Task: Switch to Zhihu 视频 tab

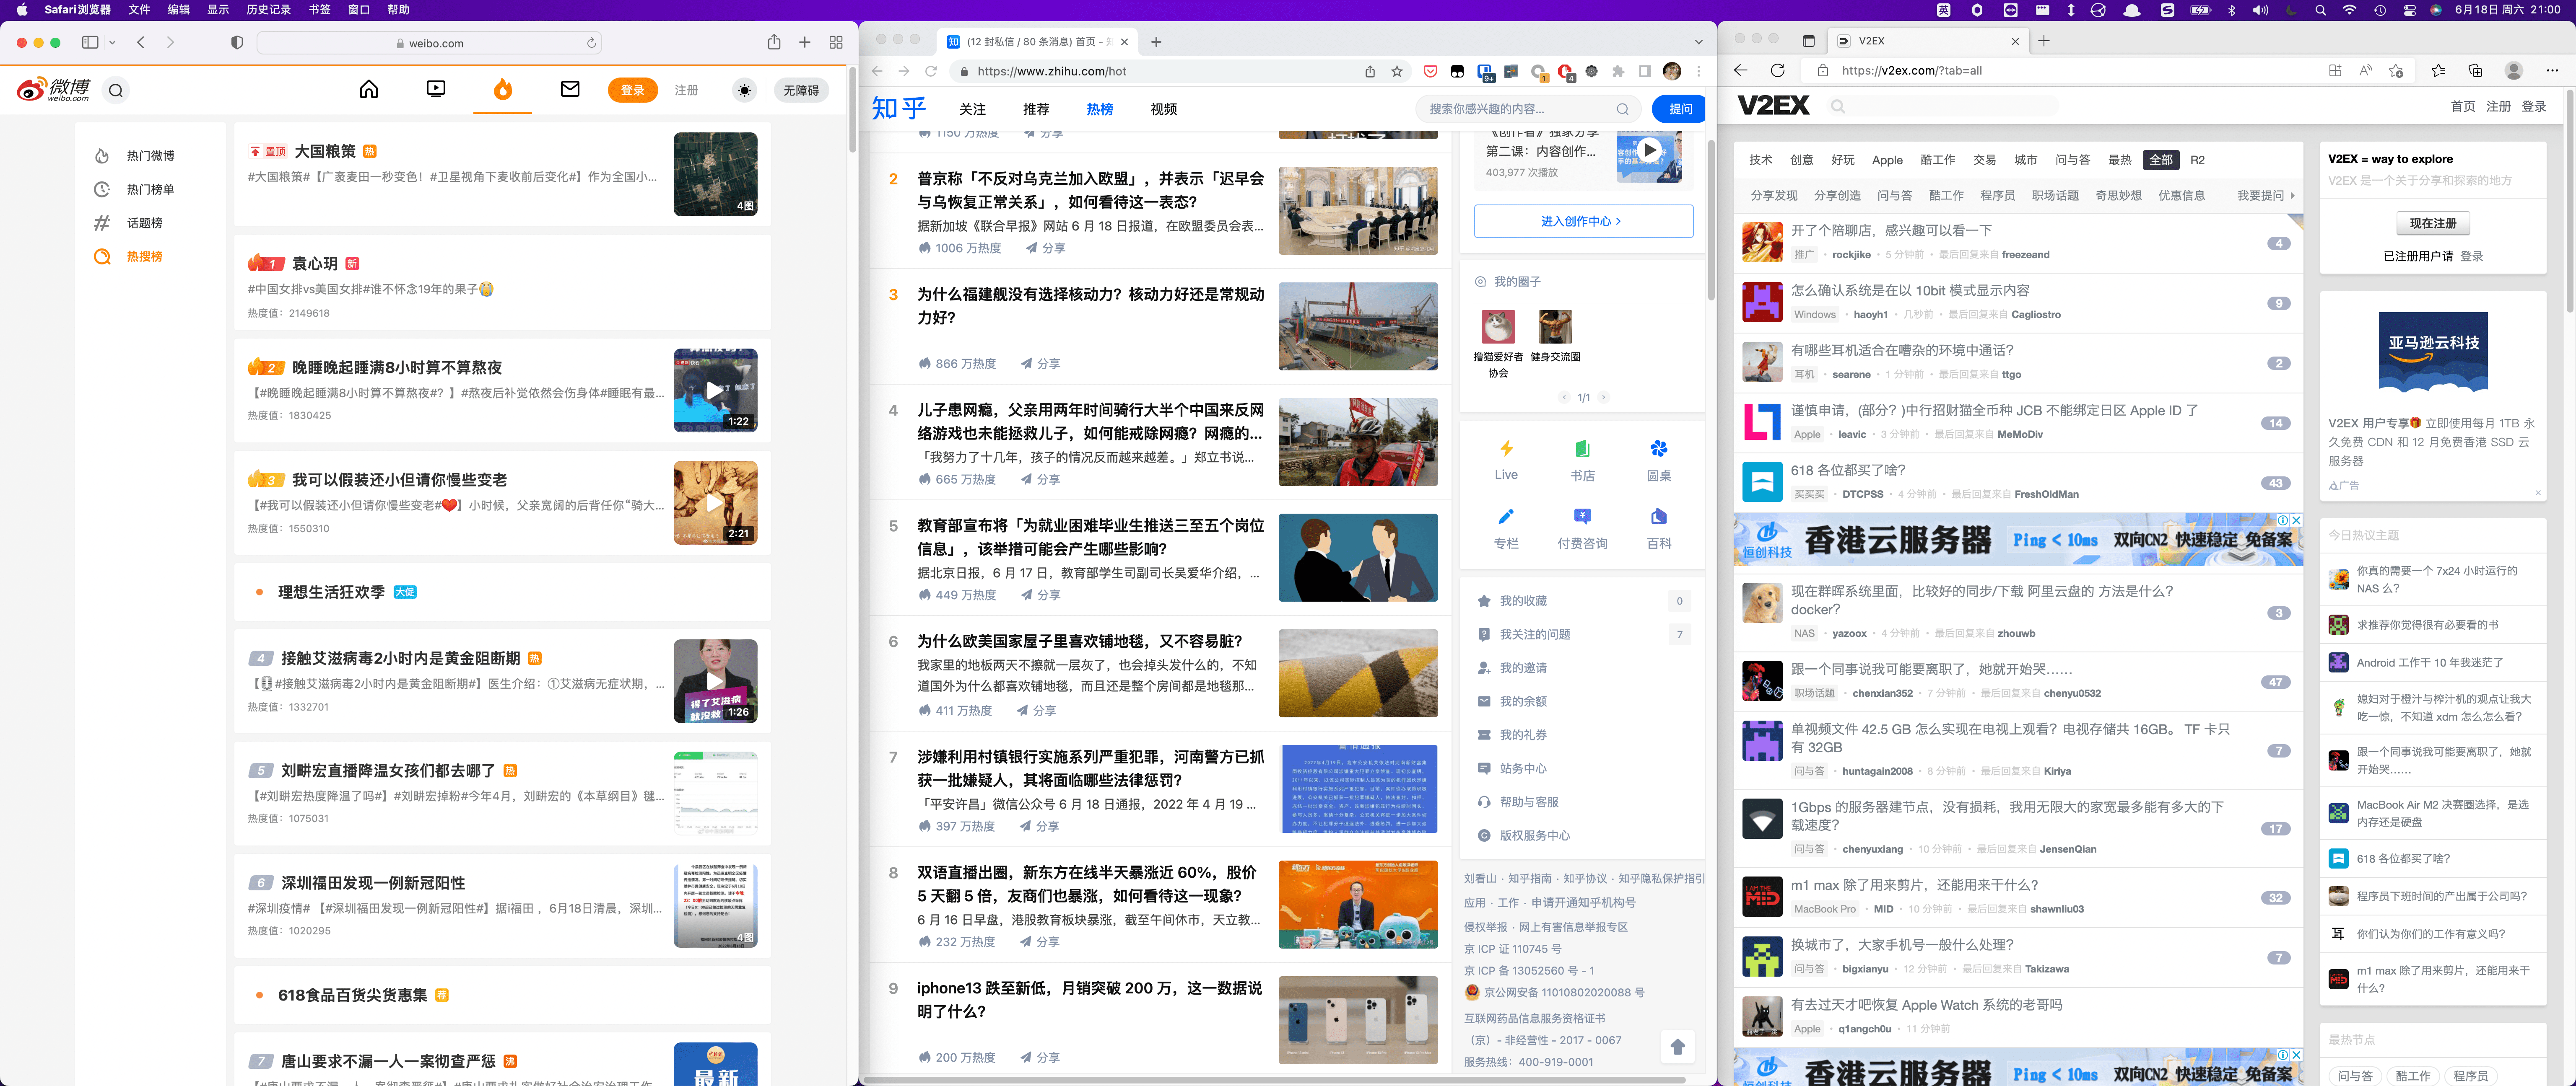Action: (1163, 110)
